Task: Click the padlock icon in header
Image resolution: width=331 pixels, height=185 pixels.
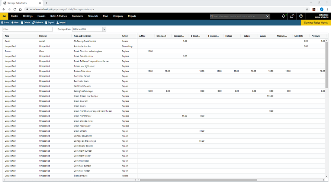Action: coord(292,16)
